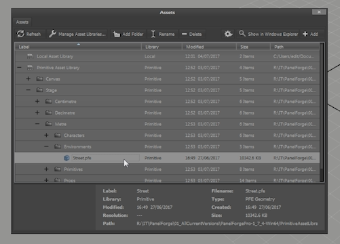The width and height of the screenshot is (340, 244).
Task: Click the '8 Items' size cell
Action: [x=246, y=169]
